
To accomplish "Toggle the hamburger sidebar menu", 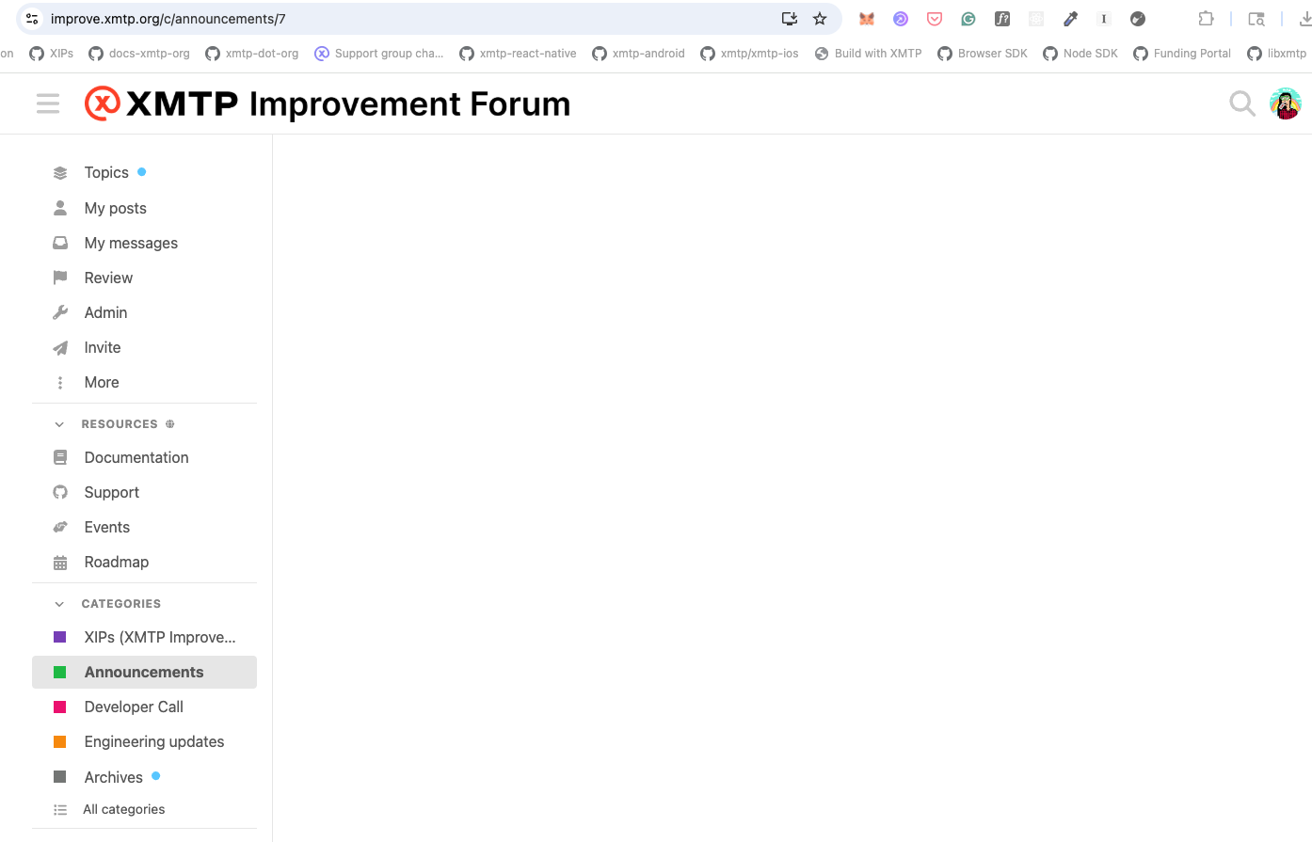I will (x=48, y=103).
